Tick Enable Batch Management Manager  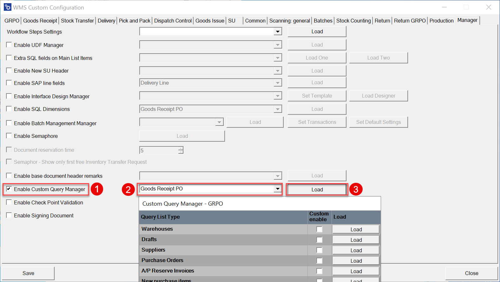(x=9, y=123)
